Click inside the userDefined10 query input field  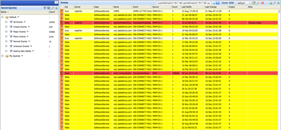coord(183,3)
